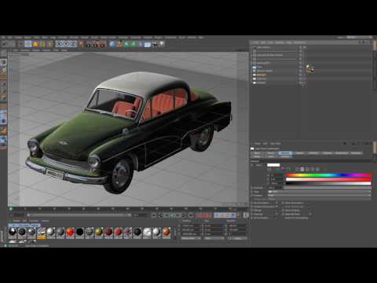Click Go to Start of animation button
Screen dimensions: 377x283
[x=154, y=215]
